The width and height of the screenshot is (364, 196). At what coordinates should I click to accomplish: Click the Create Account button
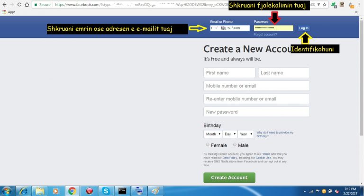click(229, 178)
